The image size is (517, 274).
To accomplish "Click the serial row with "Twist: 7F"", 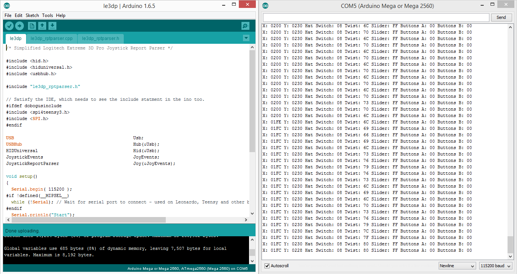I will pyautogui.click(x=367, y=237).
